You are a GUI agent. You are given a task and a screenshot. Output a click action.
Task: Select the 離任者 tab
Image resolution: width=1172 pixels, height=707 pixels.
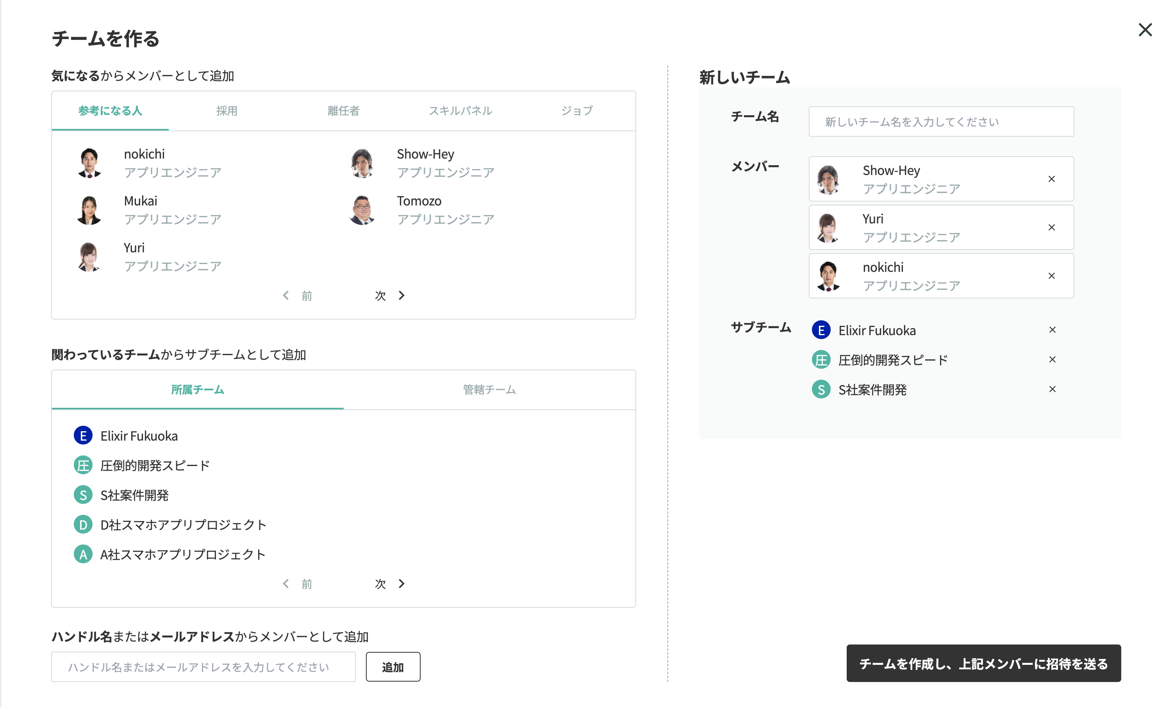click(x=343, y=111)
